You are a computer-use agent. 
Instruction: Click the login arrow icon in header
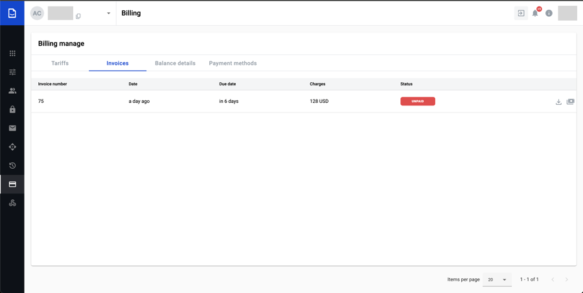521,13
